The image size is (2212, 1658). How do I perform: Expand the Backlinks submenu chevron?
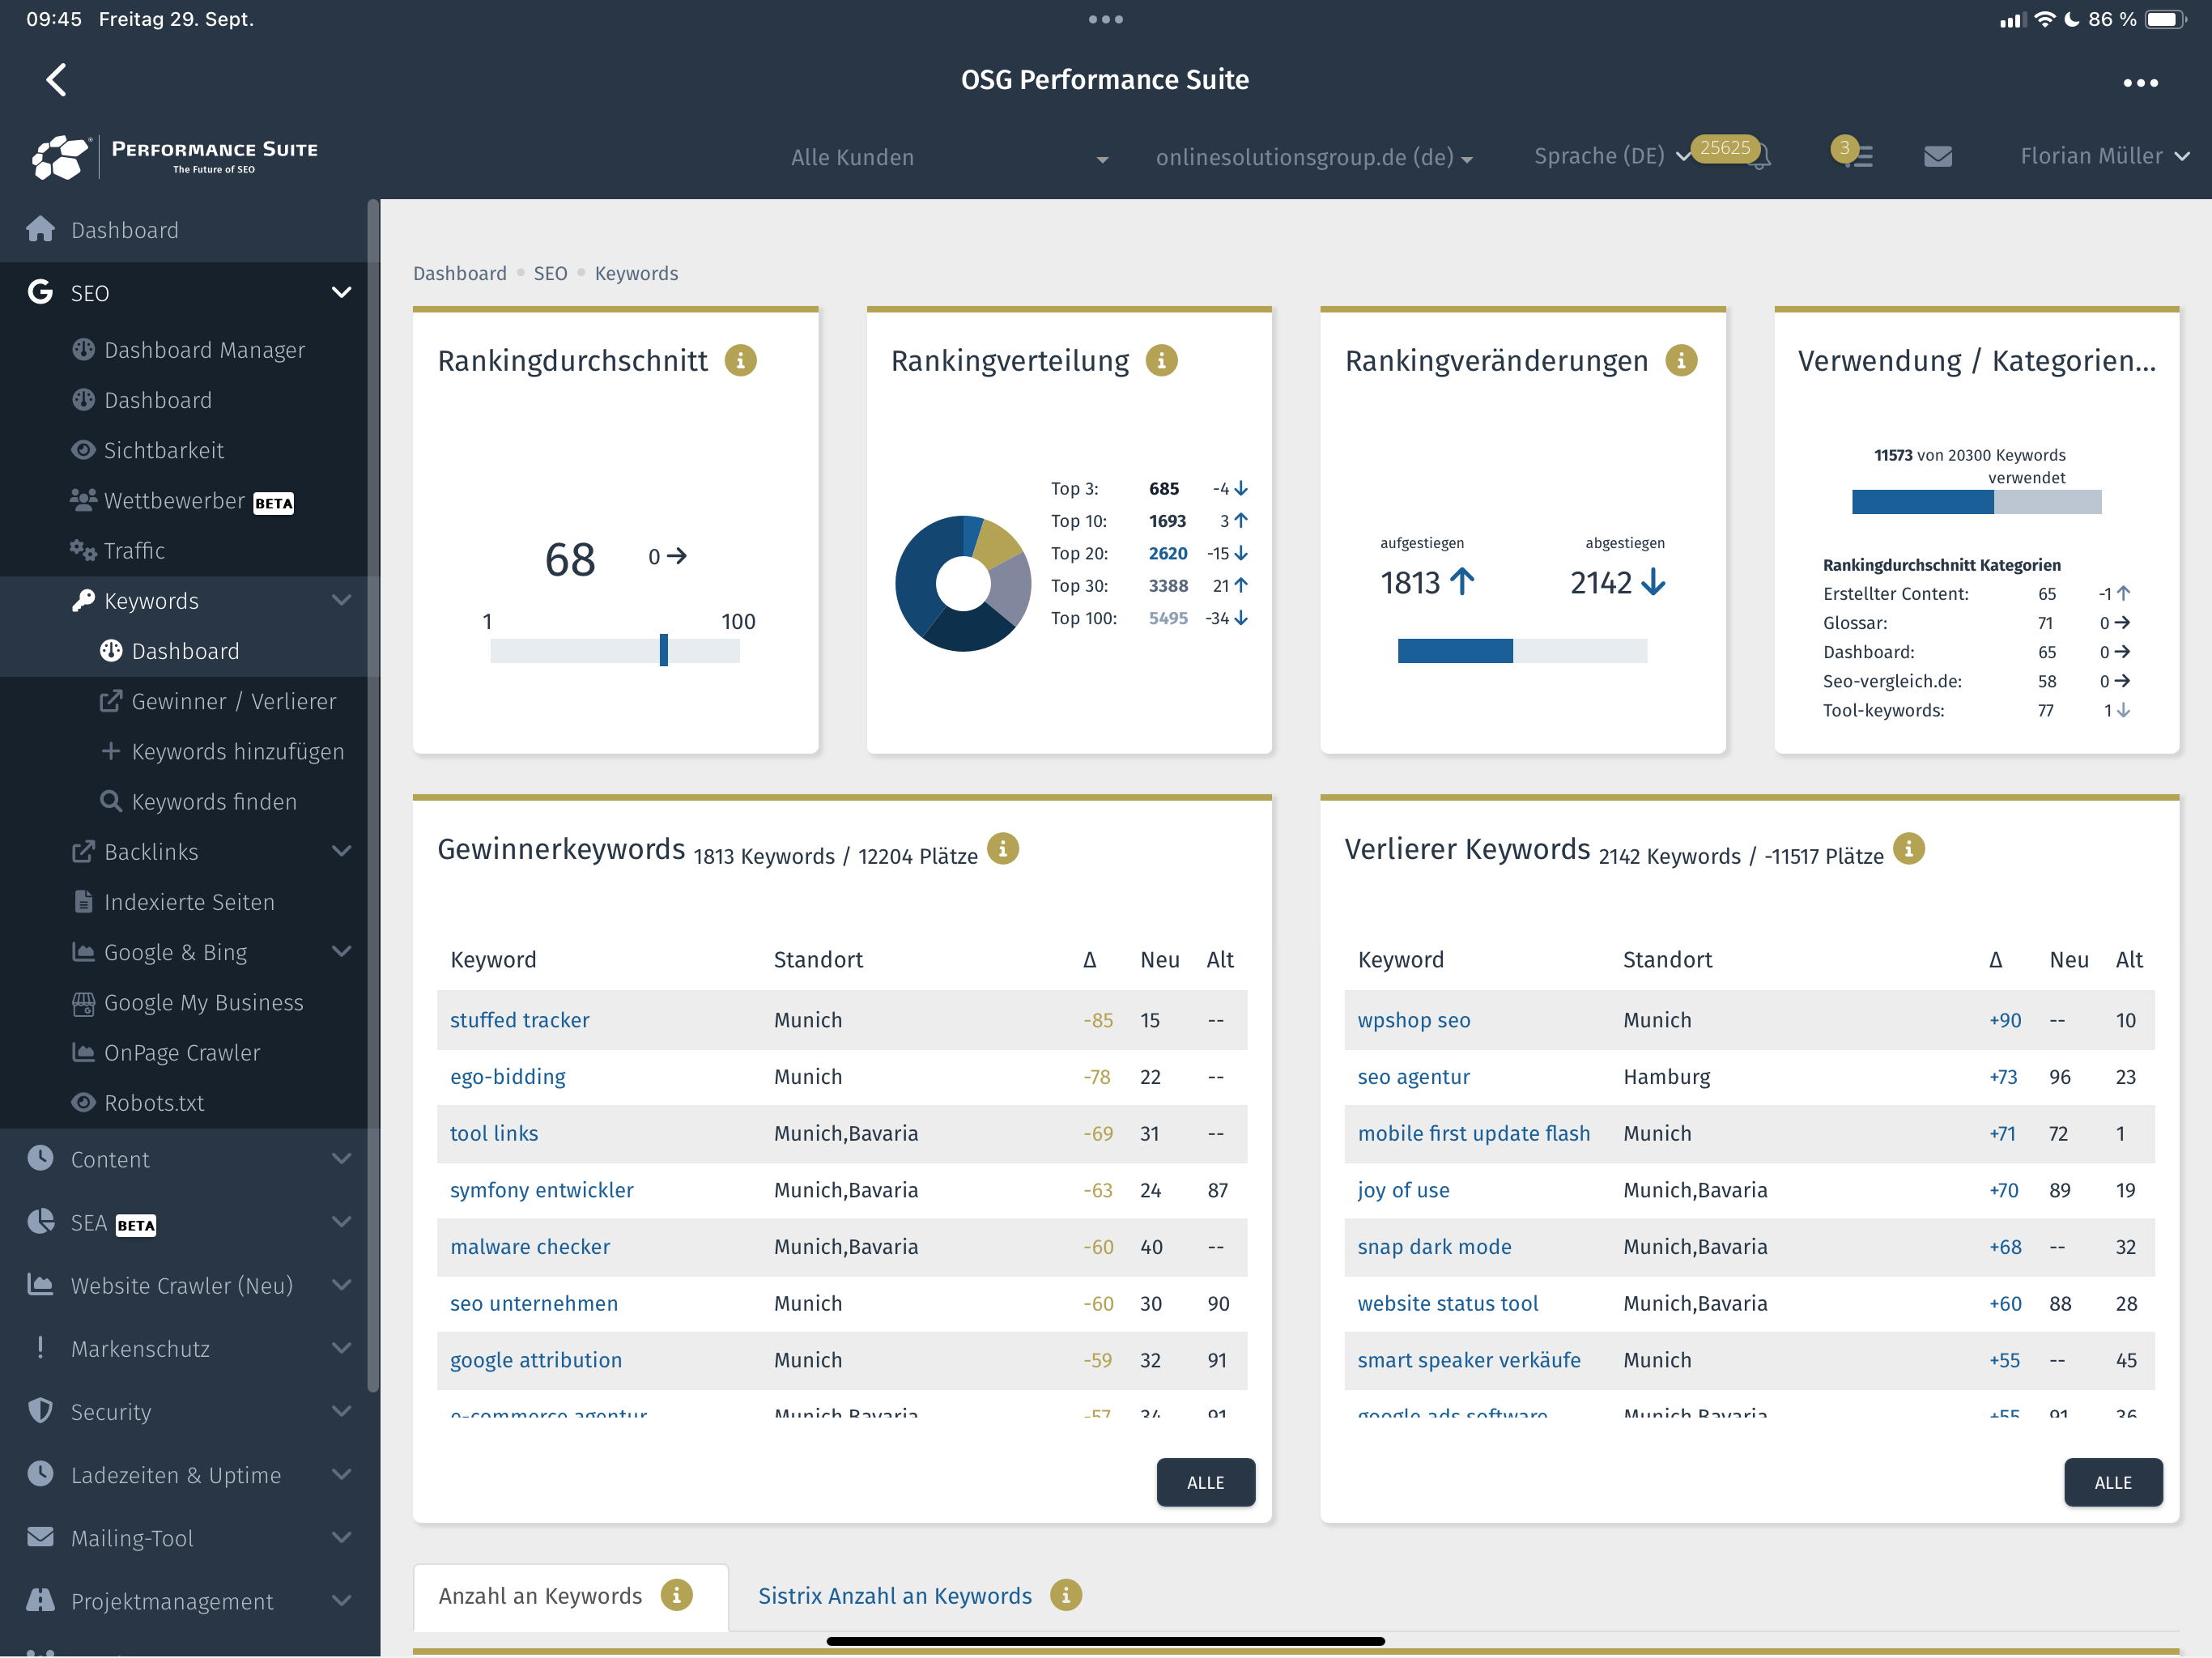(341, 851)
